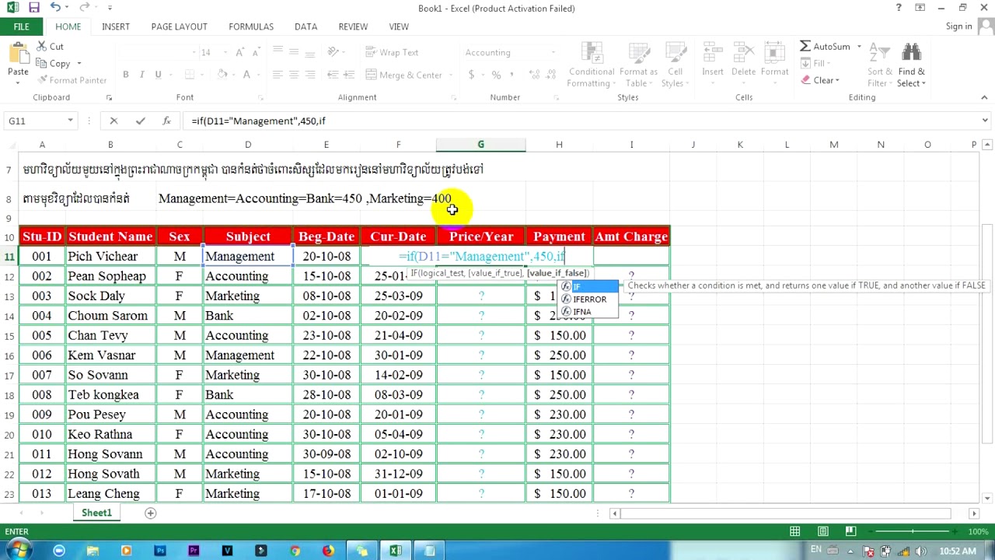Image resolution: width=995 pixels, height=560 pixels.
Task: Click the Fill down icon
Action: coord(805,64)
